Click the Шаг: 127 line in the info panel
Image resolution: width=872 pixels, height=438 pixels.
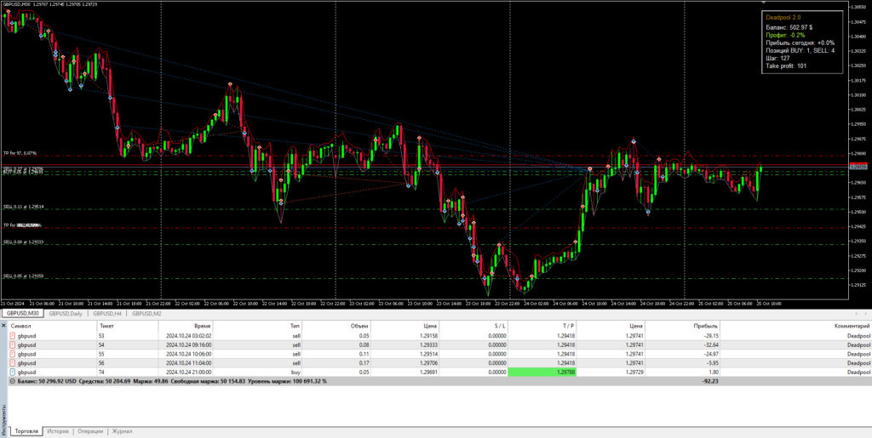[778, 58]
